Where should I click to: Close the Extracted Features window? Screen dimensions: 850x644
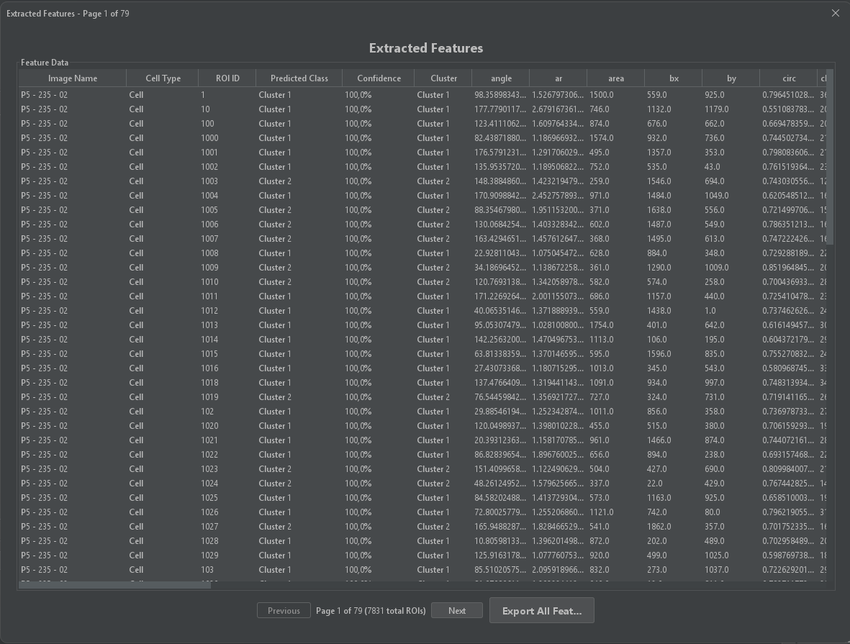835,13
